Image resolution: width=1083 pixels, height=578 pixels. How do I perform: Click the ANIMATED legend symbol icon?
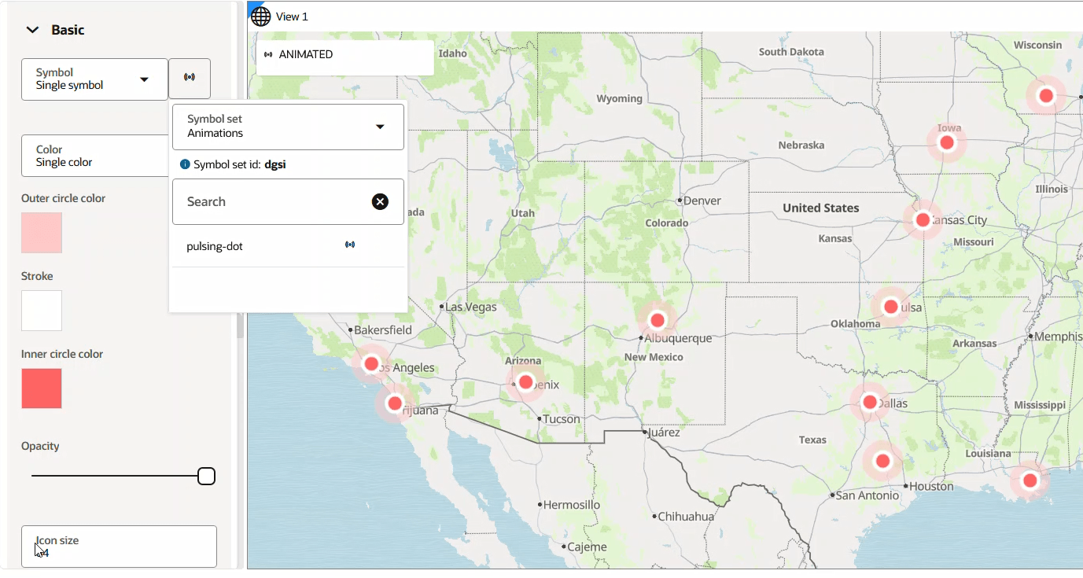click(268, 54)
